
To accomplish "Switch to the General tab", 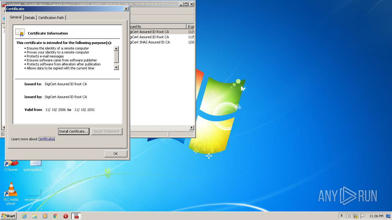I will [x=15, y=17].
